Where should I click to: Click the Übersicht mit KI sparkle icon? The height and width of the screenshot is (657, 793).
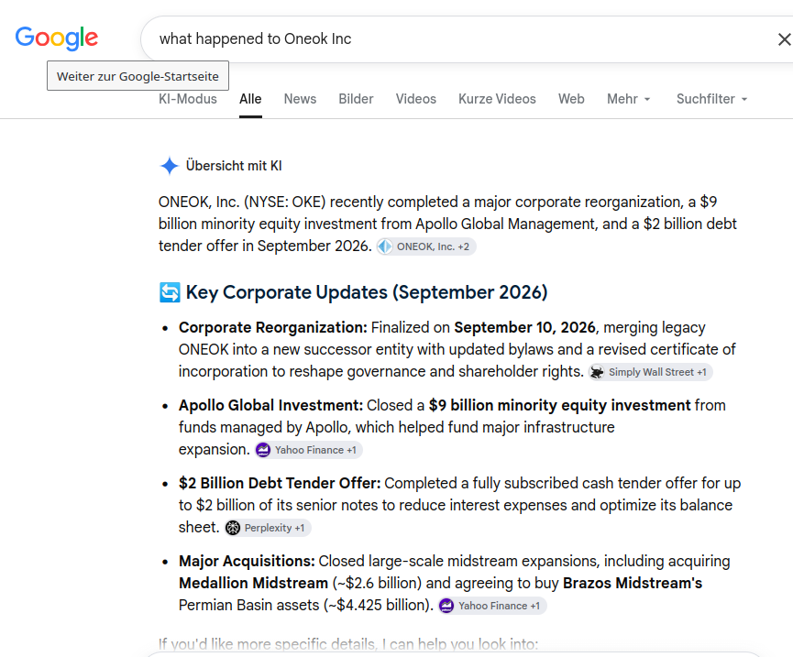click(170, 166)
